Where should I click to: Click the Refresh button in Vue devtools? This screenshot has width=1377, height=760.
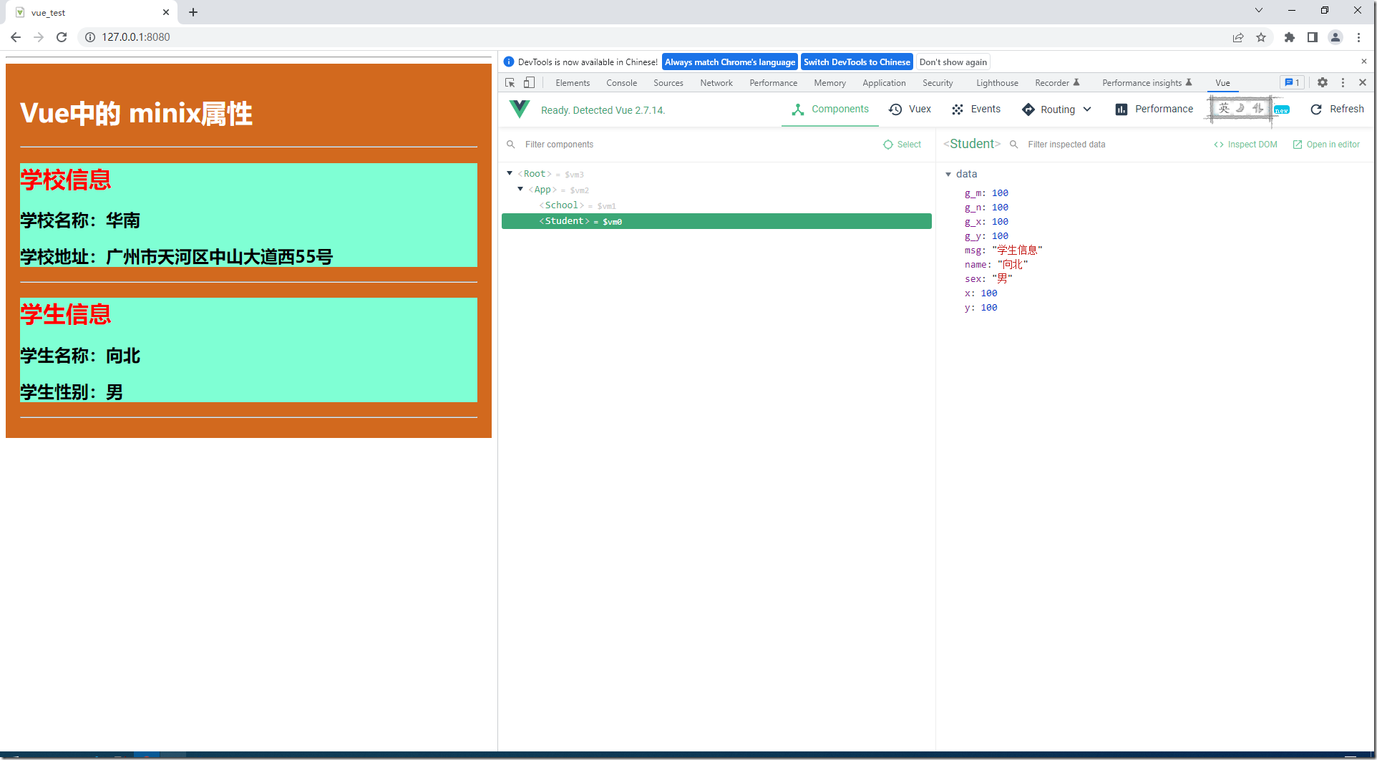click(x=1337, y=109)
